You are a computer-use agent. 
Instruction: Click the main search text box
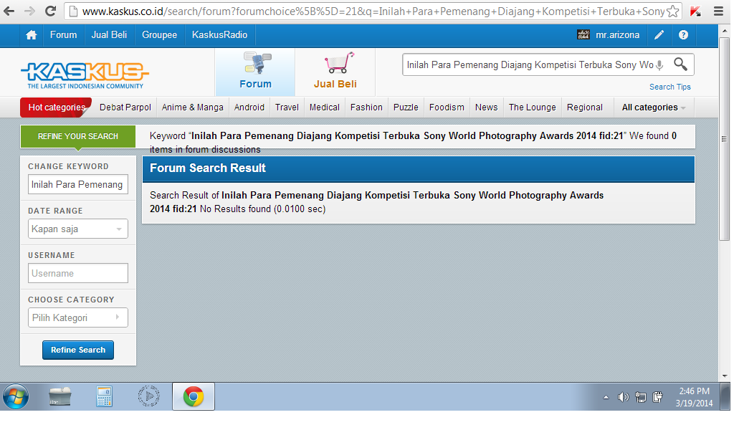pyautogui.click(x=530, y=65)
